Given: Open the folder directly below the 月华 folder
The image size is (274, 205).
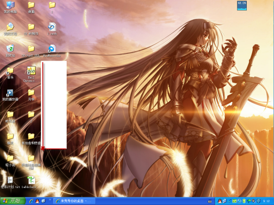Looking at the screenshot, I should coord(31,117).
